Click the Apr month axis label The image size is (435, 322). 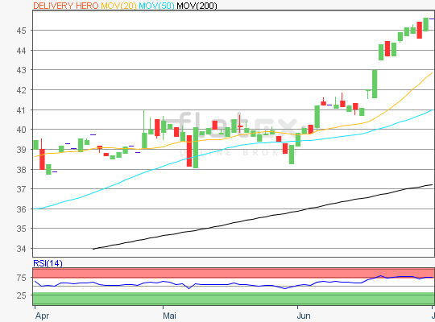pos(42,316)
